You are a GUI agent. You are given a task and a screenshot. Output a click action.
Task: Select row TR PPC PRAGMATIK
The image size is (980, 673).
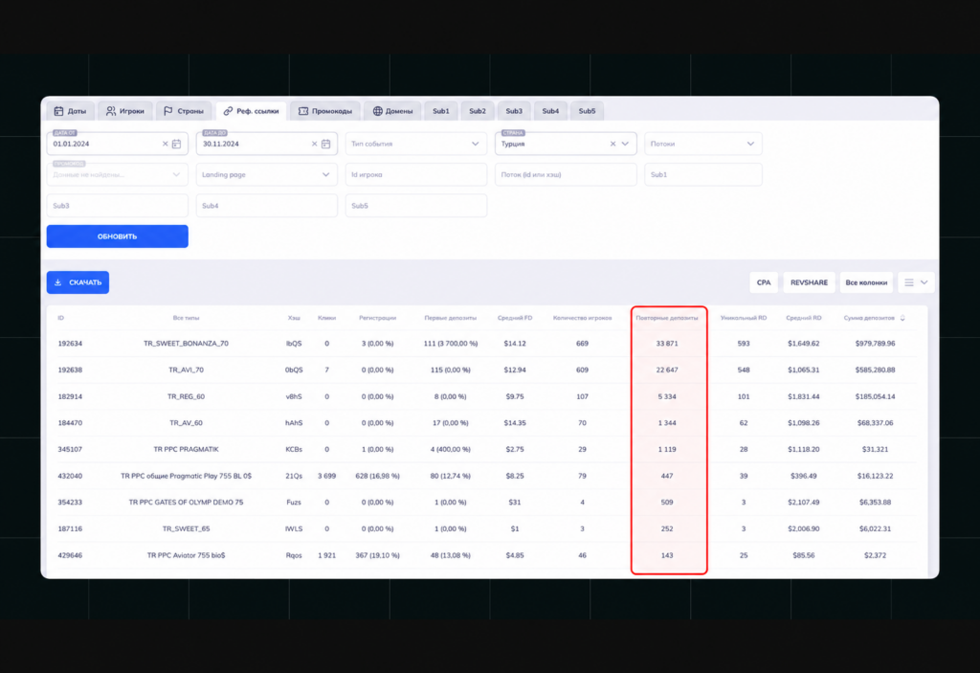(x=487, y=449)
